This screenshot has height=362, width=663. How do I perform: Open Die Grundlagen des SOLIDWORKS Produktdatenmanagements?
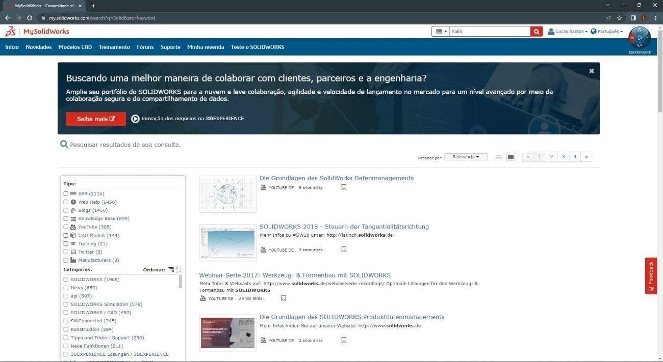click(352, 317)
